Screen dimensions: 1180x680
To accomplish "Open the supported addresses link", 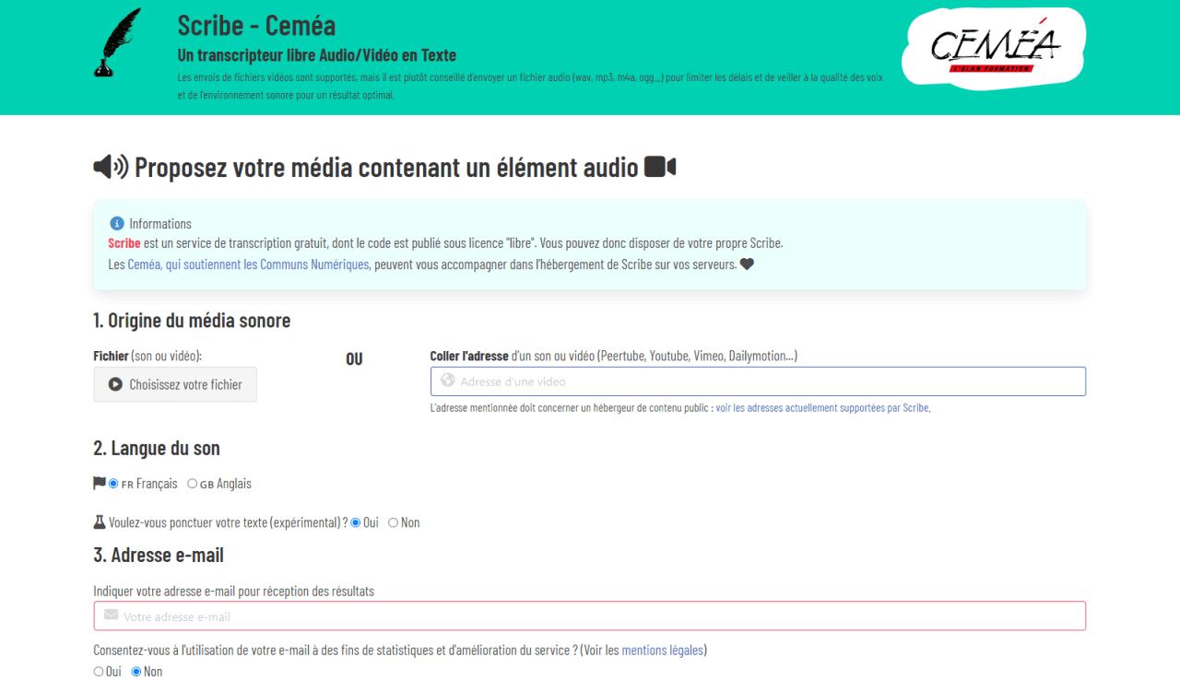I will (822, 407).
